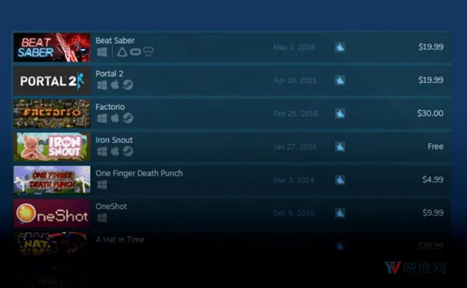Image resolution: width=467 pixels, height=288 pixels.
Task: Click the OneShot title link
Action: (x=111, y=206)
